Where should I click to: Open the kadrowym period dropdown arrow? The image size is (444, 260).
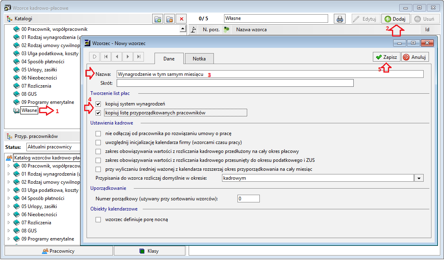pos(419,178)
